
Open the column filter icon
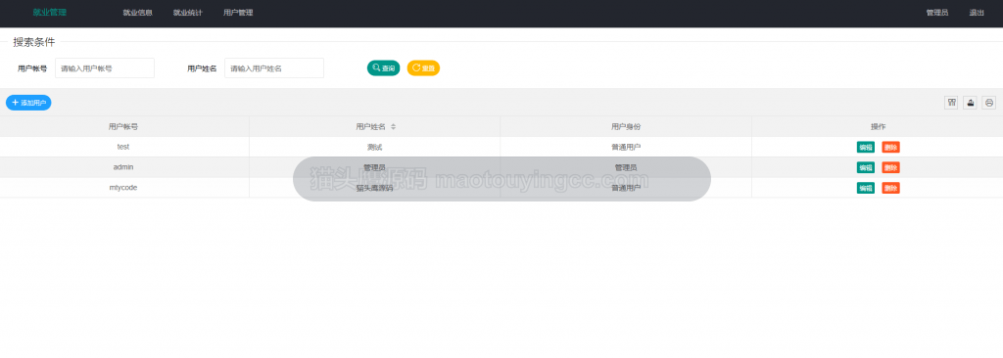(951, 103)
